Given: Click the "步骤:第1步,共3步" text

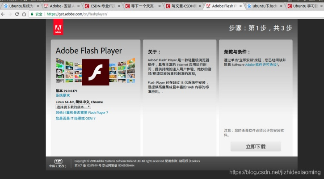Looking at the screenshot, I should point(261,28).
